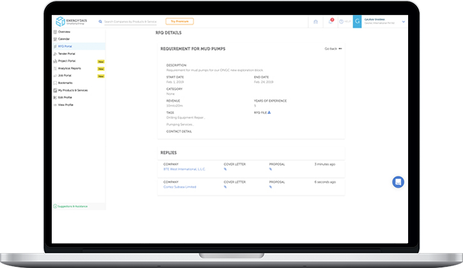Click the search magnifier icon
Viewport: 463px width, 268px height.
(100, 22)
